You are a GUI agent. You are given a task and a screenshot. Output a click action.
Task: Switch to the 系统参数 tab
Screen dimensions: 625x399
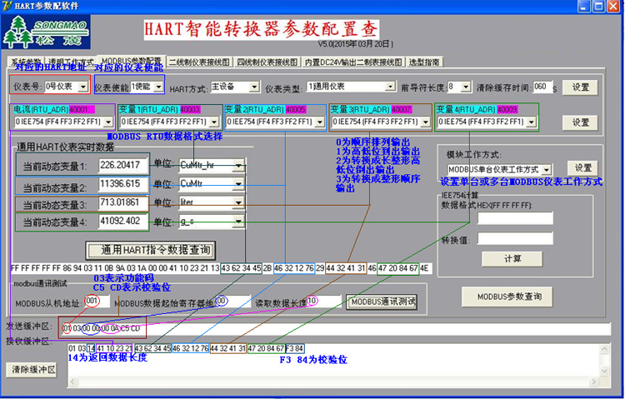tap(26, 62)
